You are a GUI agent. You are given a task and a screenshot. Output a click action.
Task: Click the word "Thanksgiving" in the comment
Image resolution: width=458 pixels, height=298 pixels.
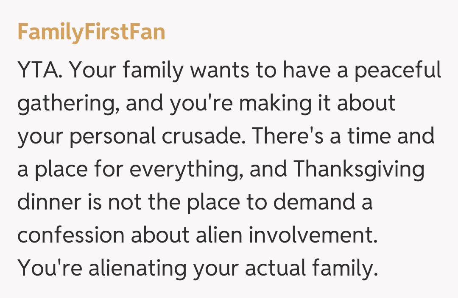click(359, 170)
